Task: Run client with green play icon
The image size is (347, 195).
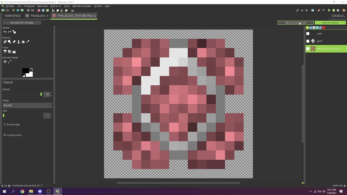Action: (329, 10)
